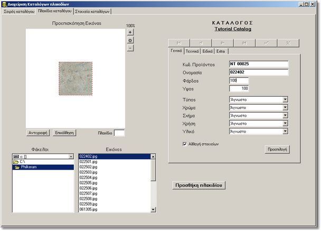Click the Ύψος input field
The width and height of the screenshot is (321, 231).
point(239,89)
